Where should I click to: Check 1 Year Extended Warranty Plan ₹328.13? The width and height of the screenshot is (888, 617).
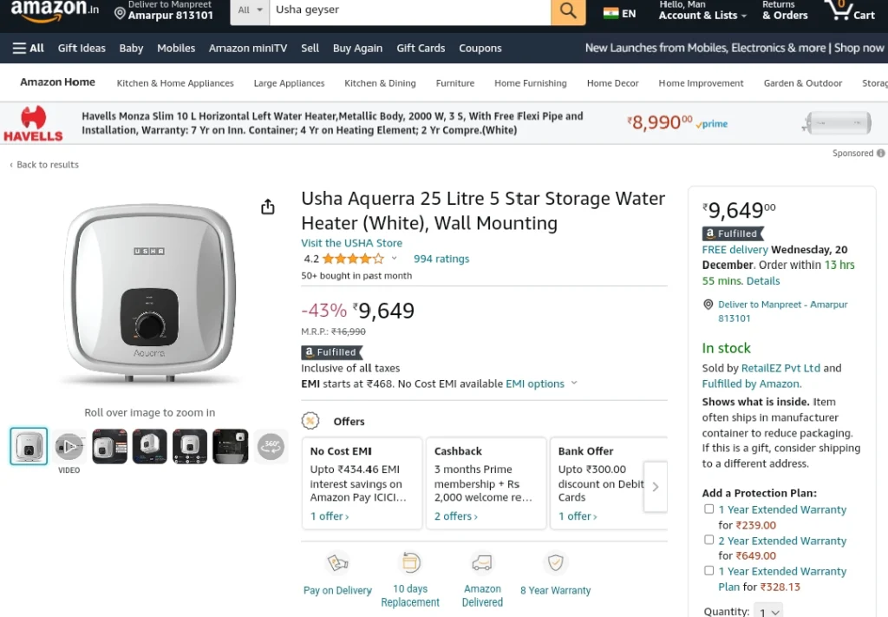(x=708, y=570)
